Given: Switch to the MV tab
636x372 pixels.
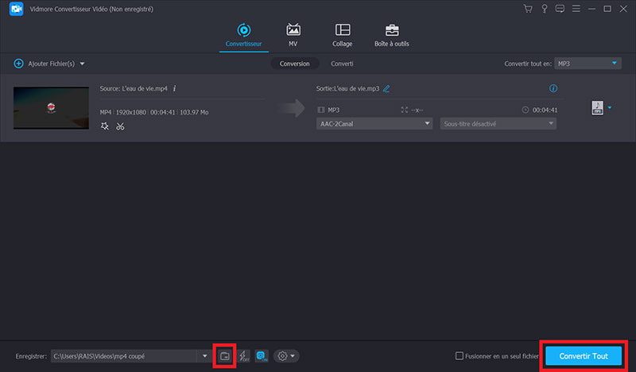Looking at the screenshot, I should 293,35.
